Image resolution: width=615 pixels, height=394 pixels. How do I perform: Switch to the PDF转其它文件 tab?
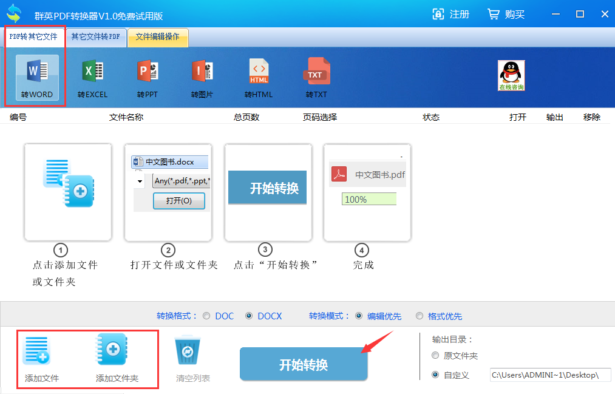pyautogui.click(x=34, y=37)
